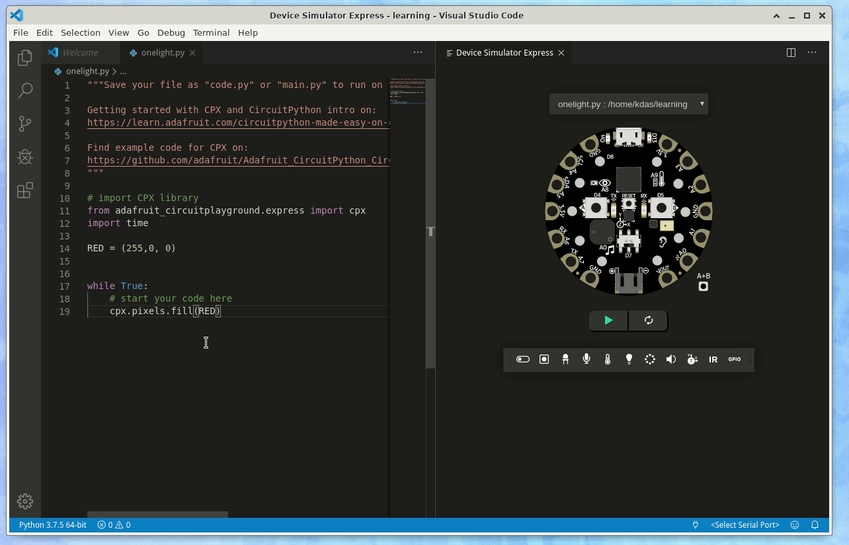Open the editor tab's More Actions ellipsis
Screen dimensions: 849x545
coord(418,52)
